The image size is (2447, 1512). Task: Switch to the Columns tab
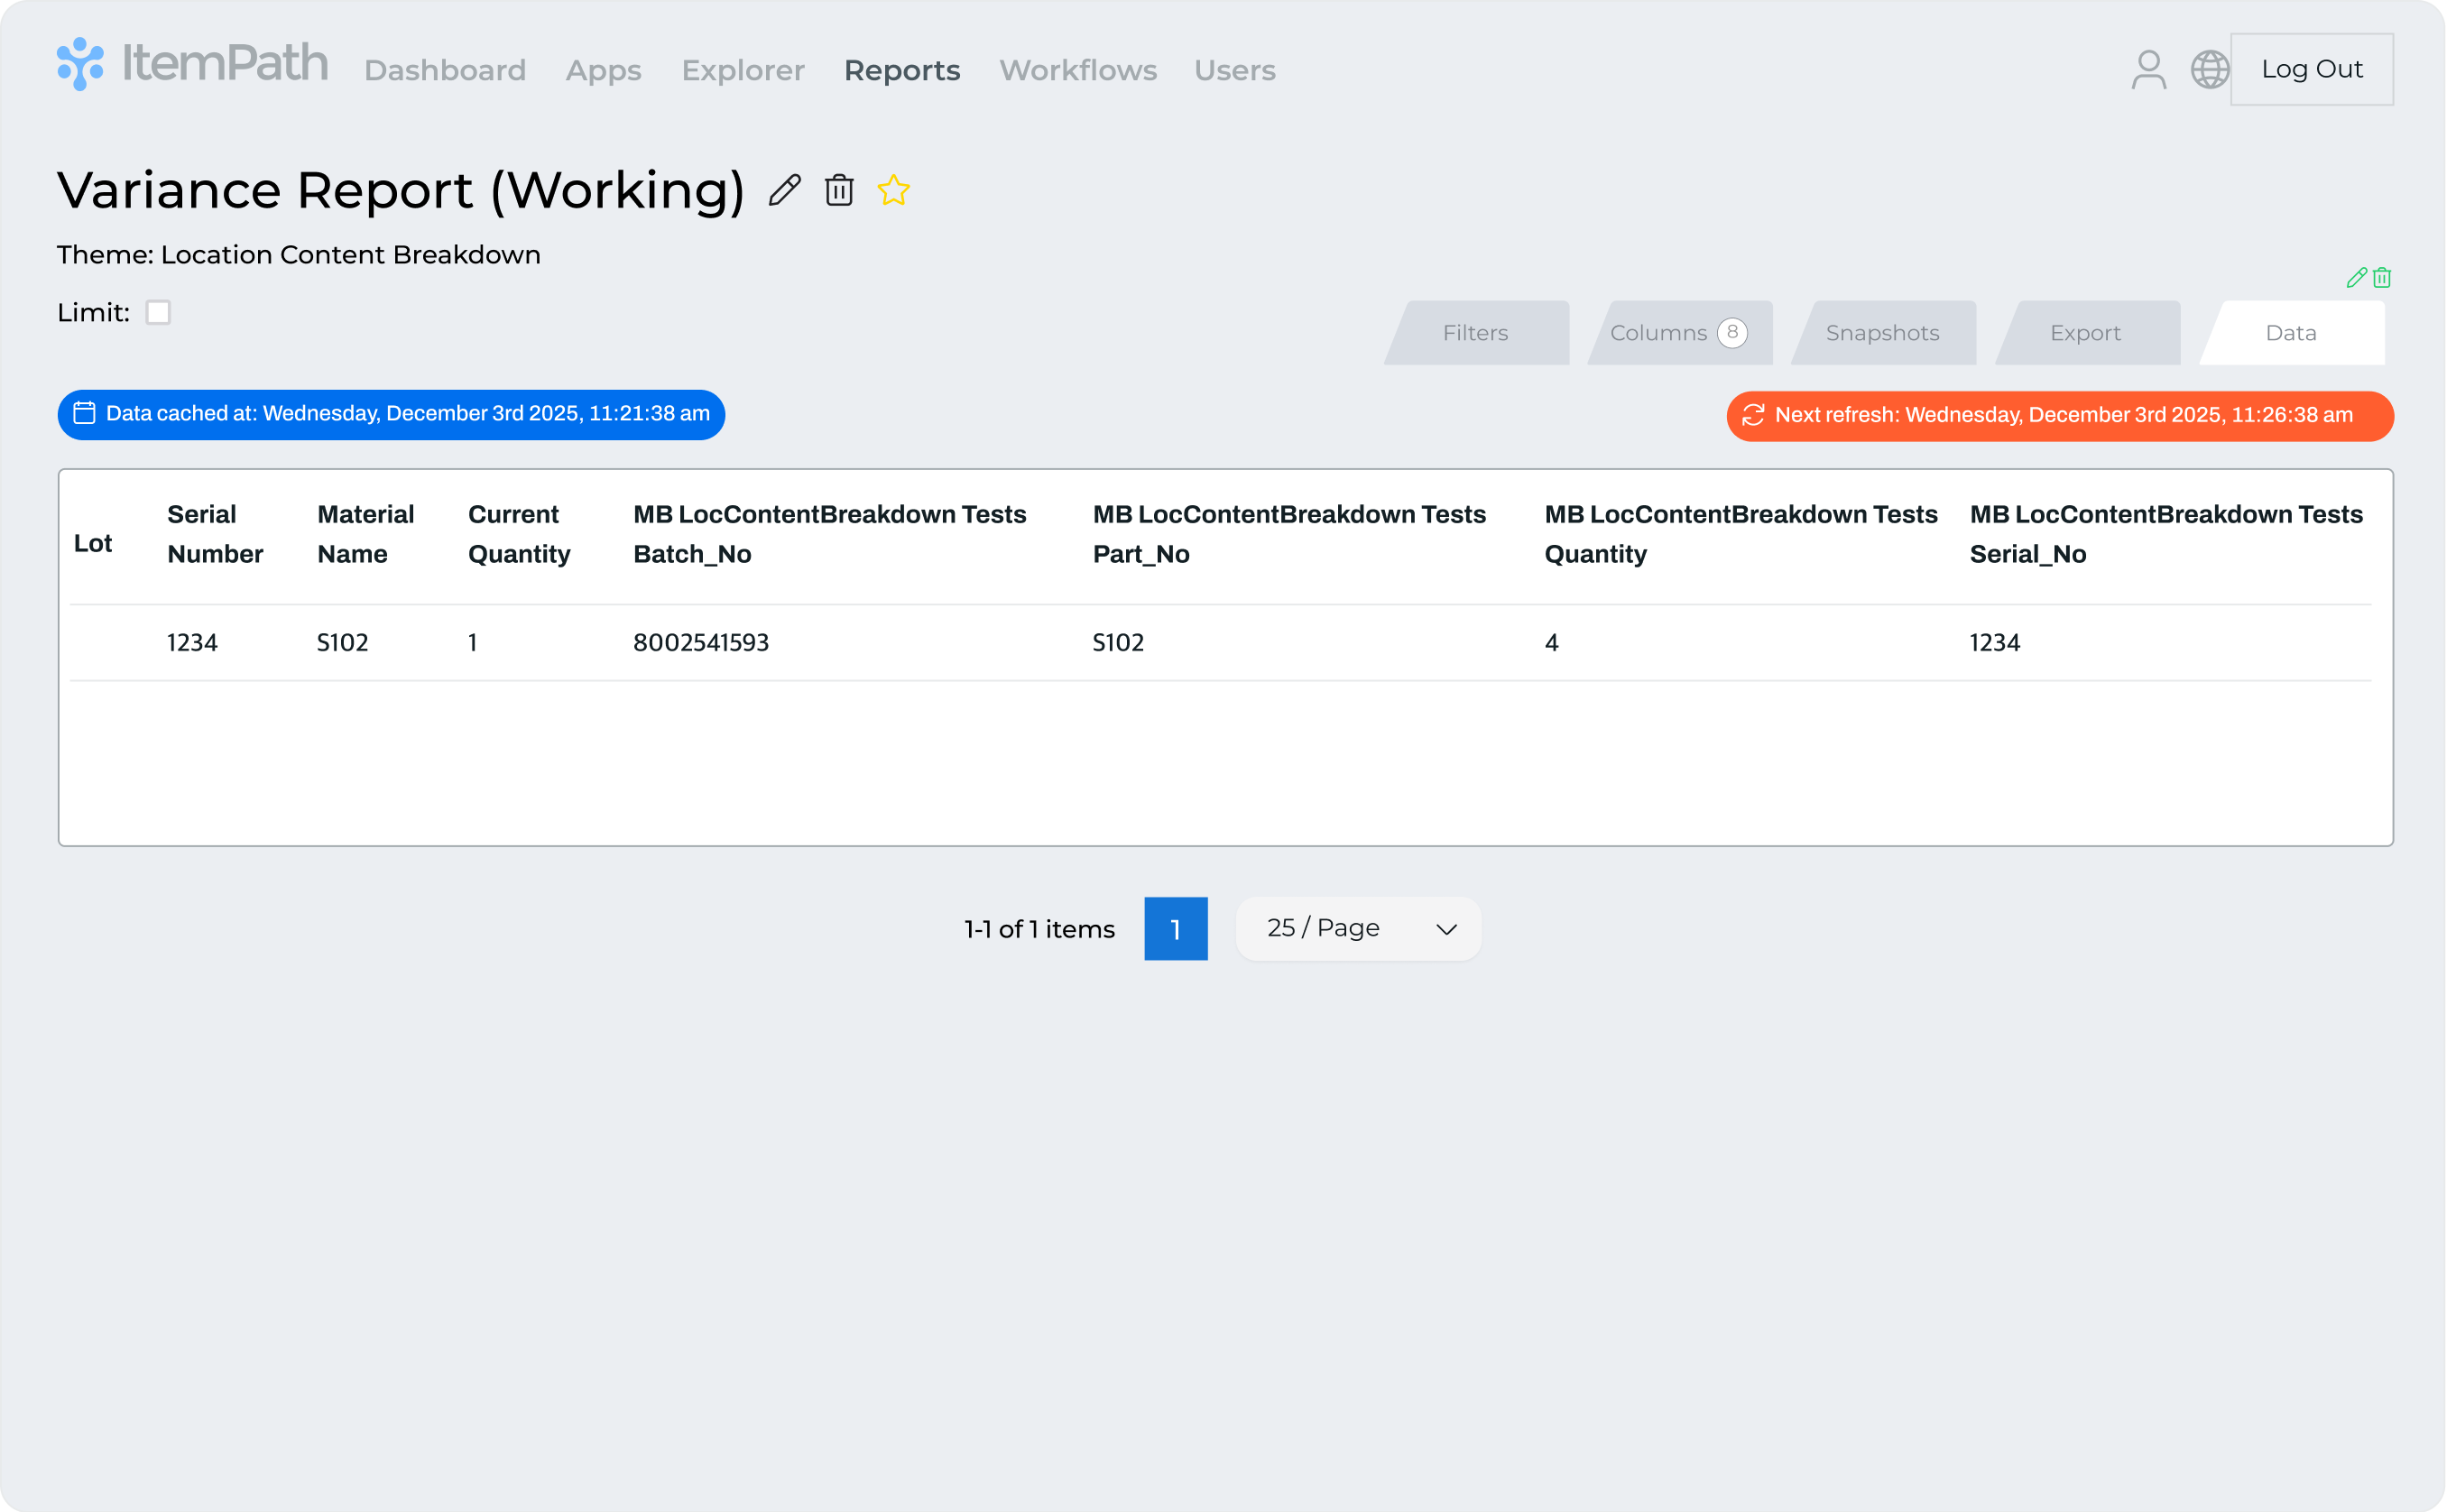[1678, 333]
